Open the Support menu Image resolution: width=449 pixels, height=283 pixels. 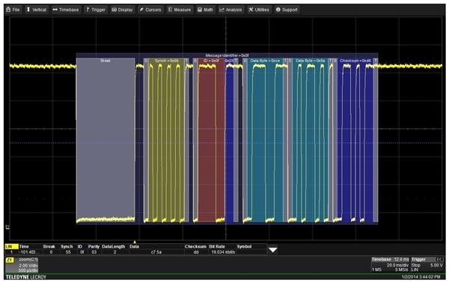(x=287, y=10)
